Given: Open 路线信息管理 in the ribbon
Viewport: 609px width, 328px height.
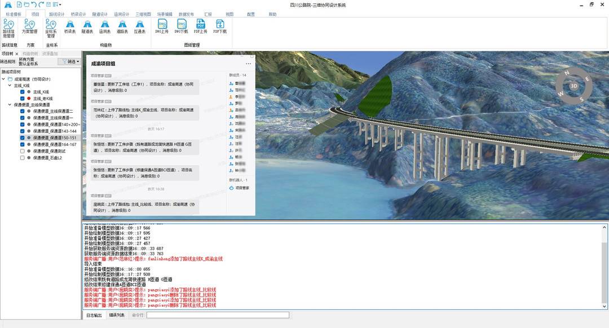Looking at the screenshot, I should (x=9, y=28).
